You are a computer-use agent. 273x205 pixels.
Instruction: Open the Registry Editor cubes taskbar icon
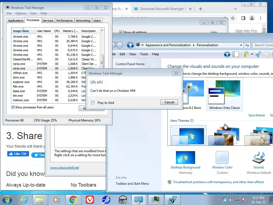[172, 200]
